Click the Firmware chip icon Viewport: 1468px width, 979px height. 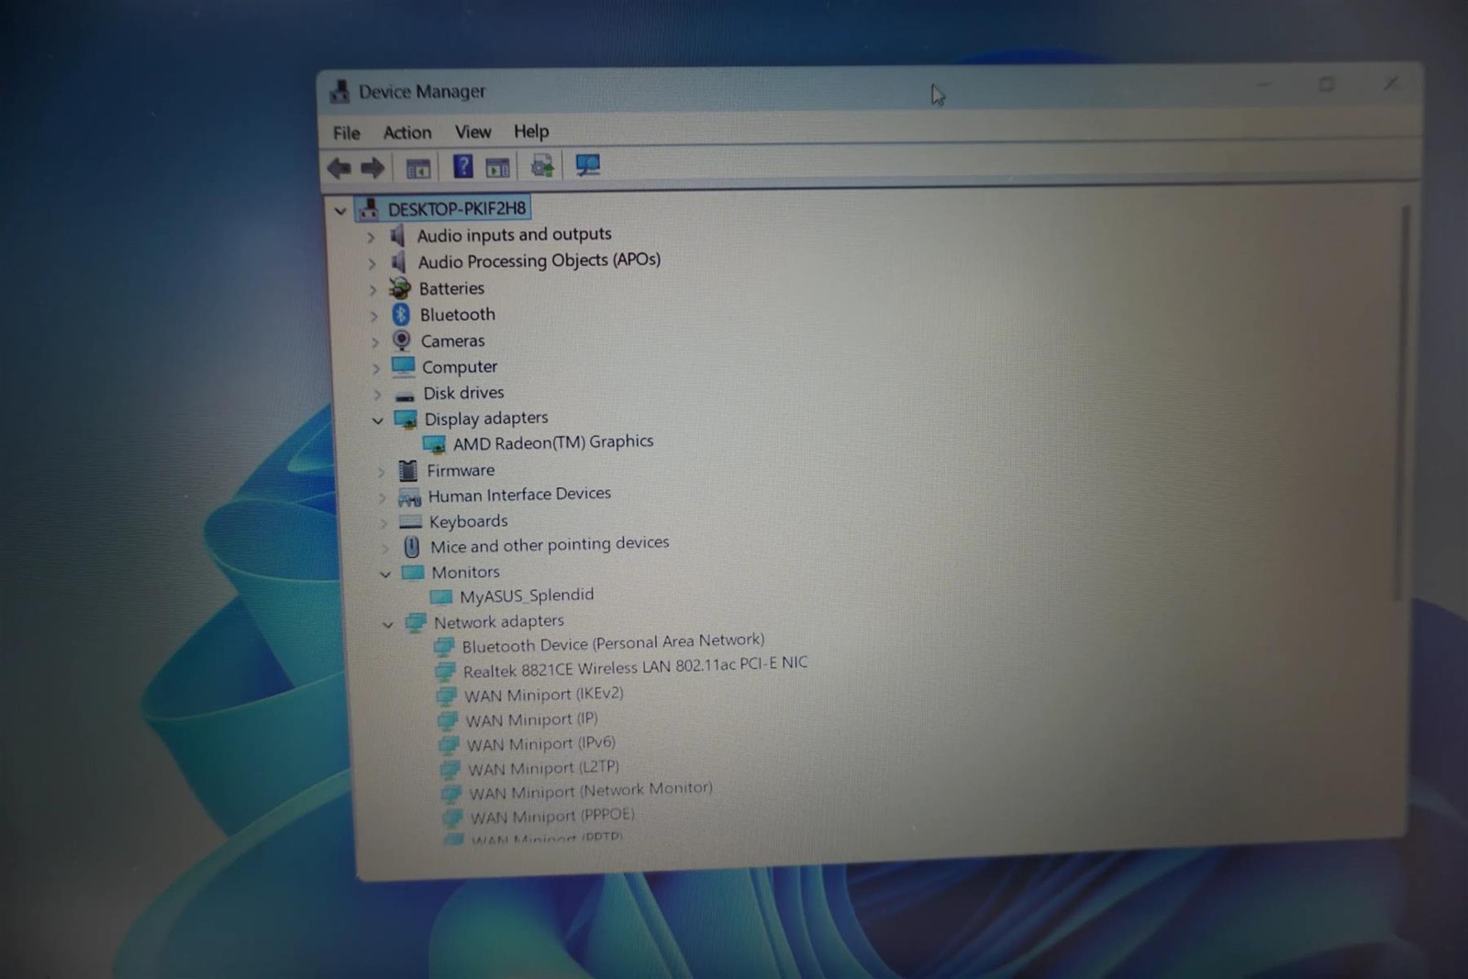coord(407,471)
